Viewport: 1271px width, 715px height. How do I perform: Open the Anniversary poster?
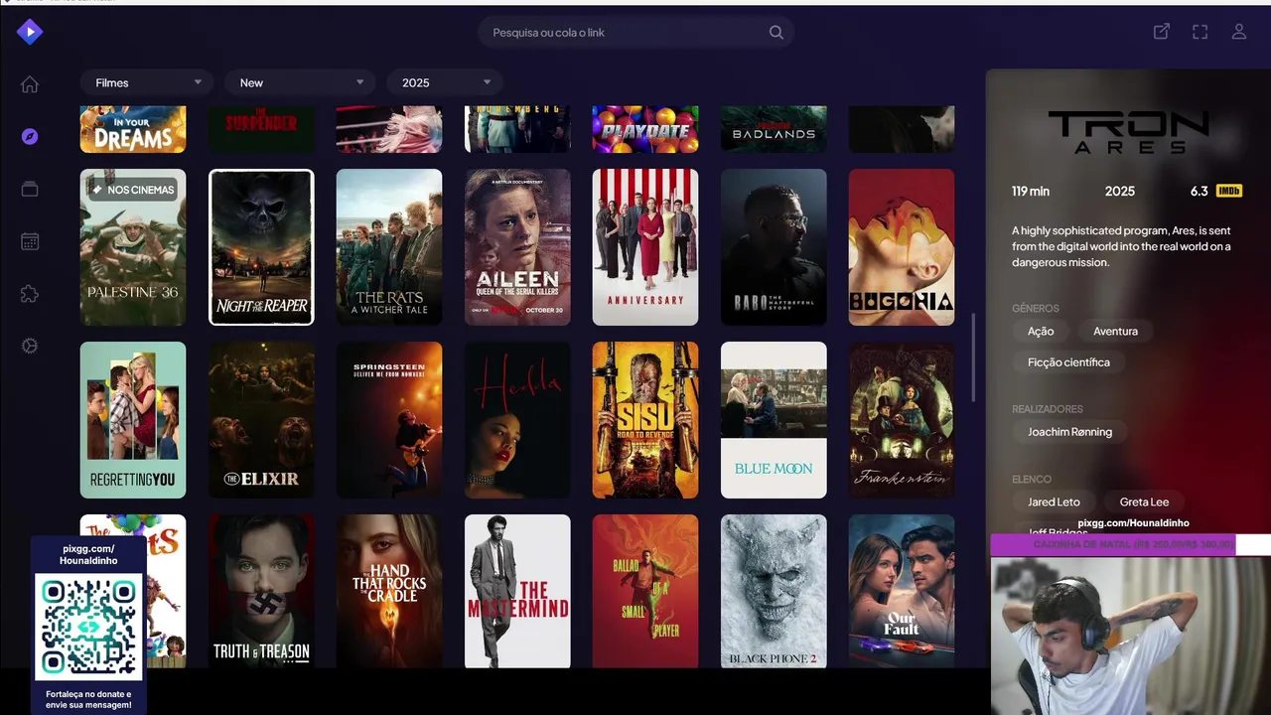645,247
